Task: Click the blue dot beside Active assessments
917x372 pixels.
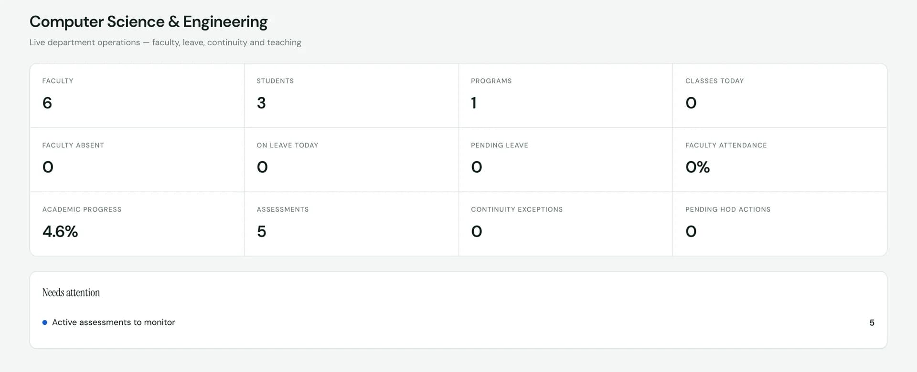Action: [45, 322]
